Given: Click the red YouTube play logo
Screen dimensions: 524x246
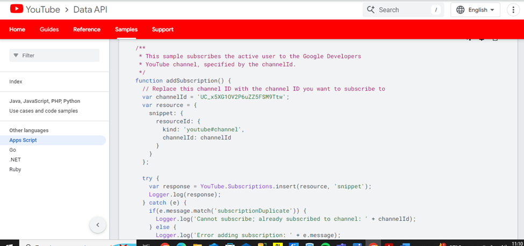Looking at the screenshot, I should coord(17,9).
